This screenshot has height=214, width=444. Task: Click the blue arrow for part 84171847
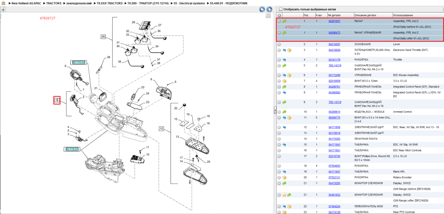pos(285,172)
